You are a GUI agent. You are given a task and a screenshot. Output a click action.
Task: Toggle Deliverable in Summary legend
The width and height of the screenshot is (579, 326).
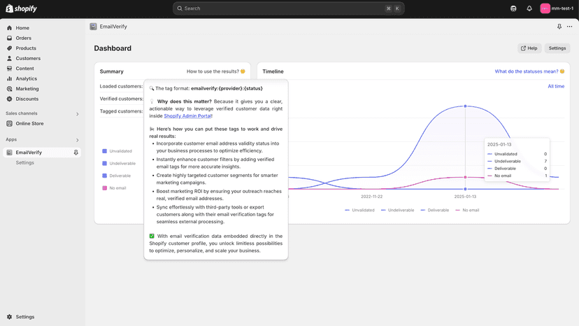click(117, 176)
